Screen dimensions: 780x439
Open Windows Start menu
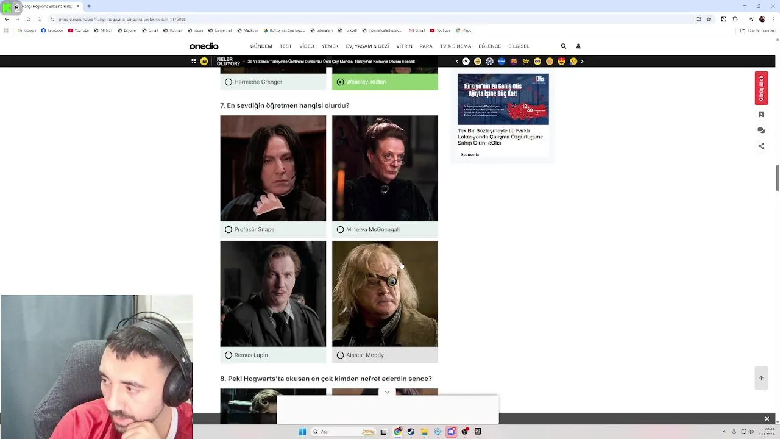tap(302, 432)
